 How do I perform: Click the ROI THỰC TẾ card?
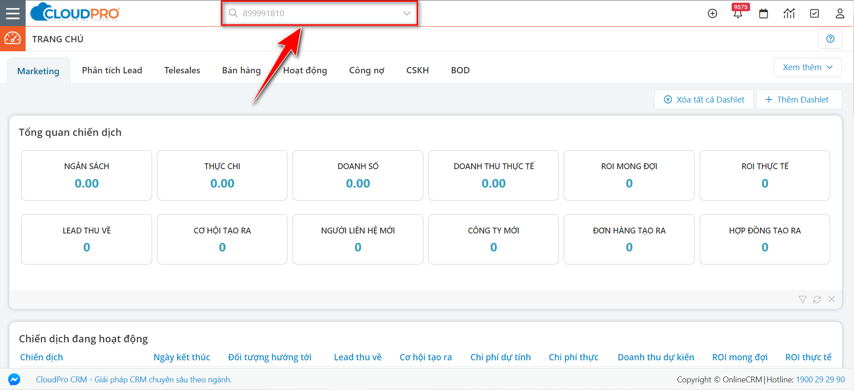click(765, 175)
